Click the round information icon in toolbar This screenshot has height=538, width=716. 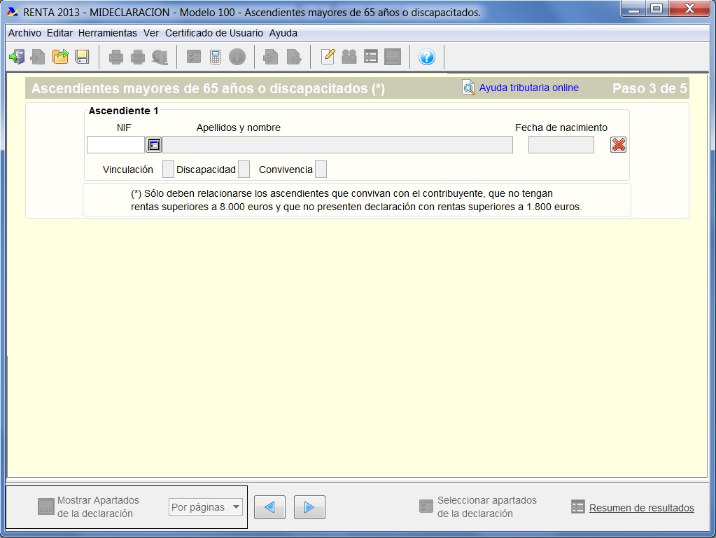coord(237,57)
